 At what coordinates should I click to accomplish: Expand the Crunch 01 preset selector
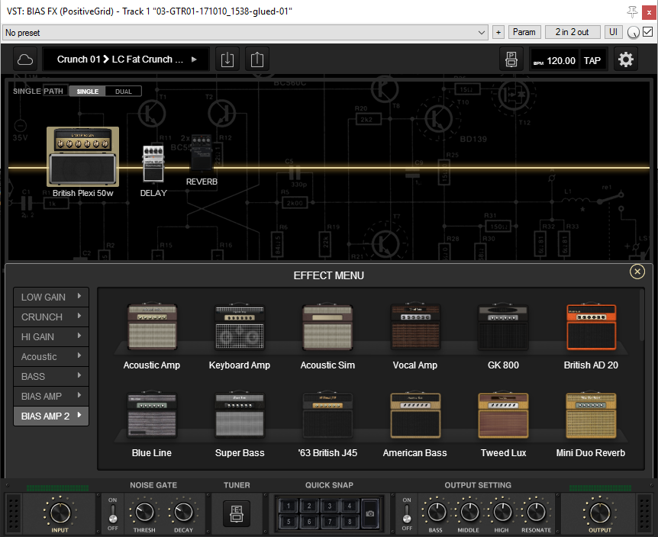tap(126, 59)
